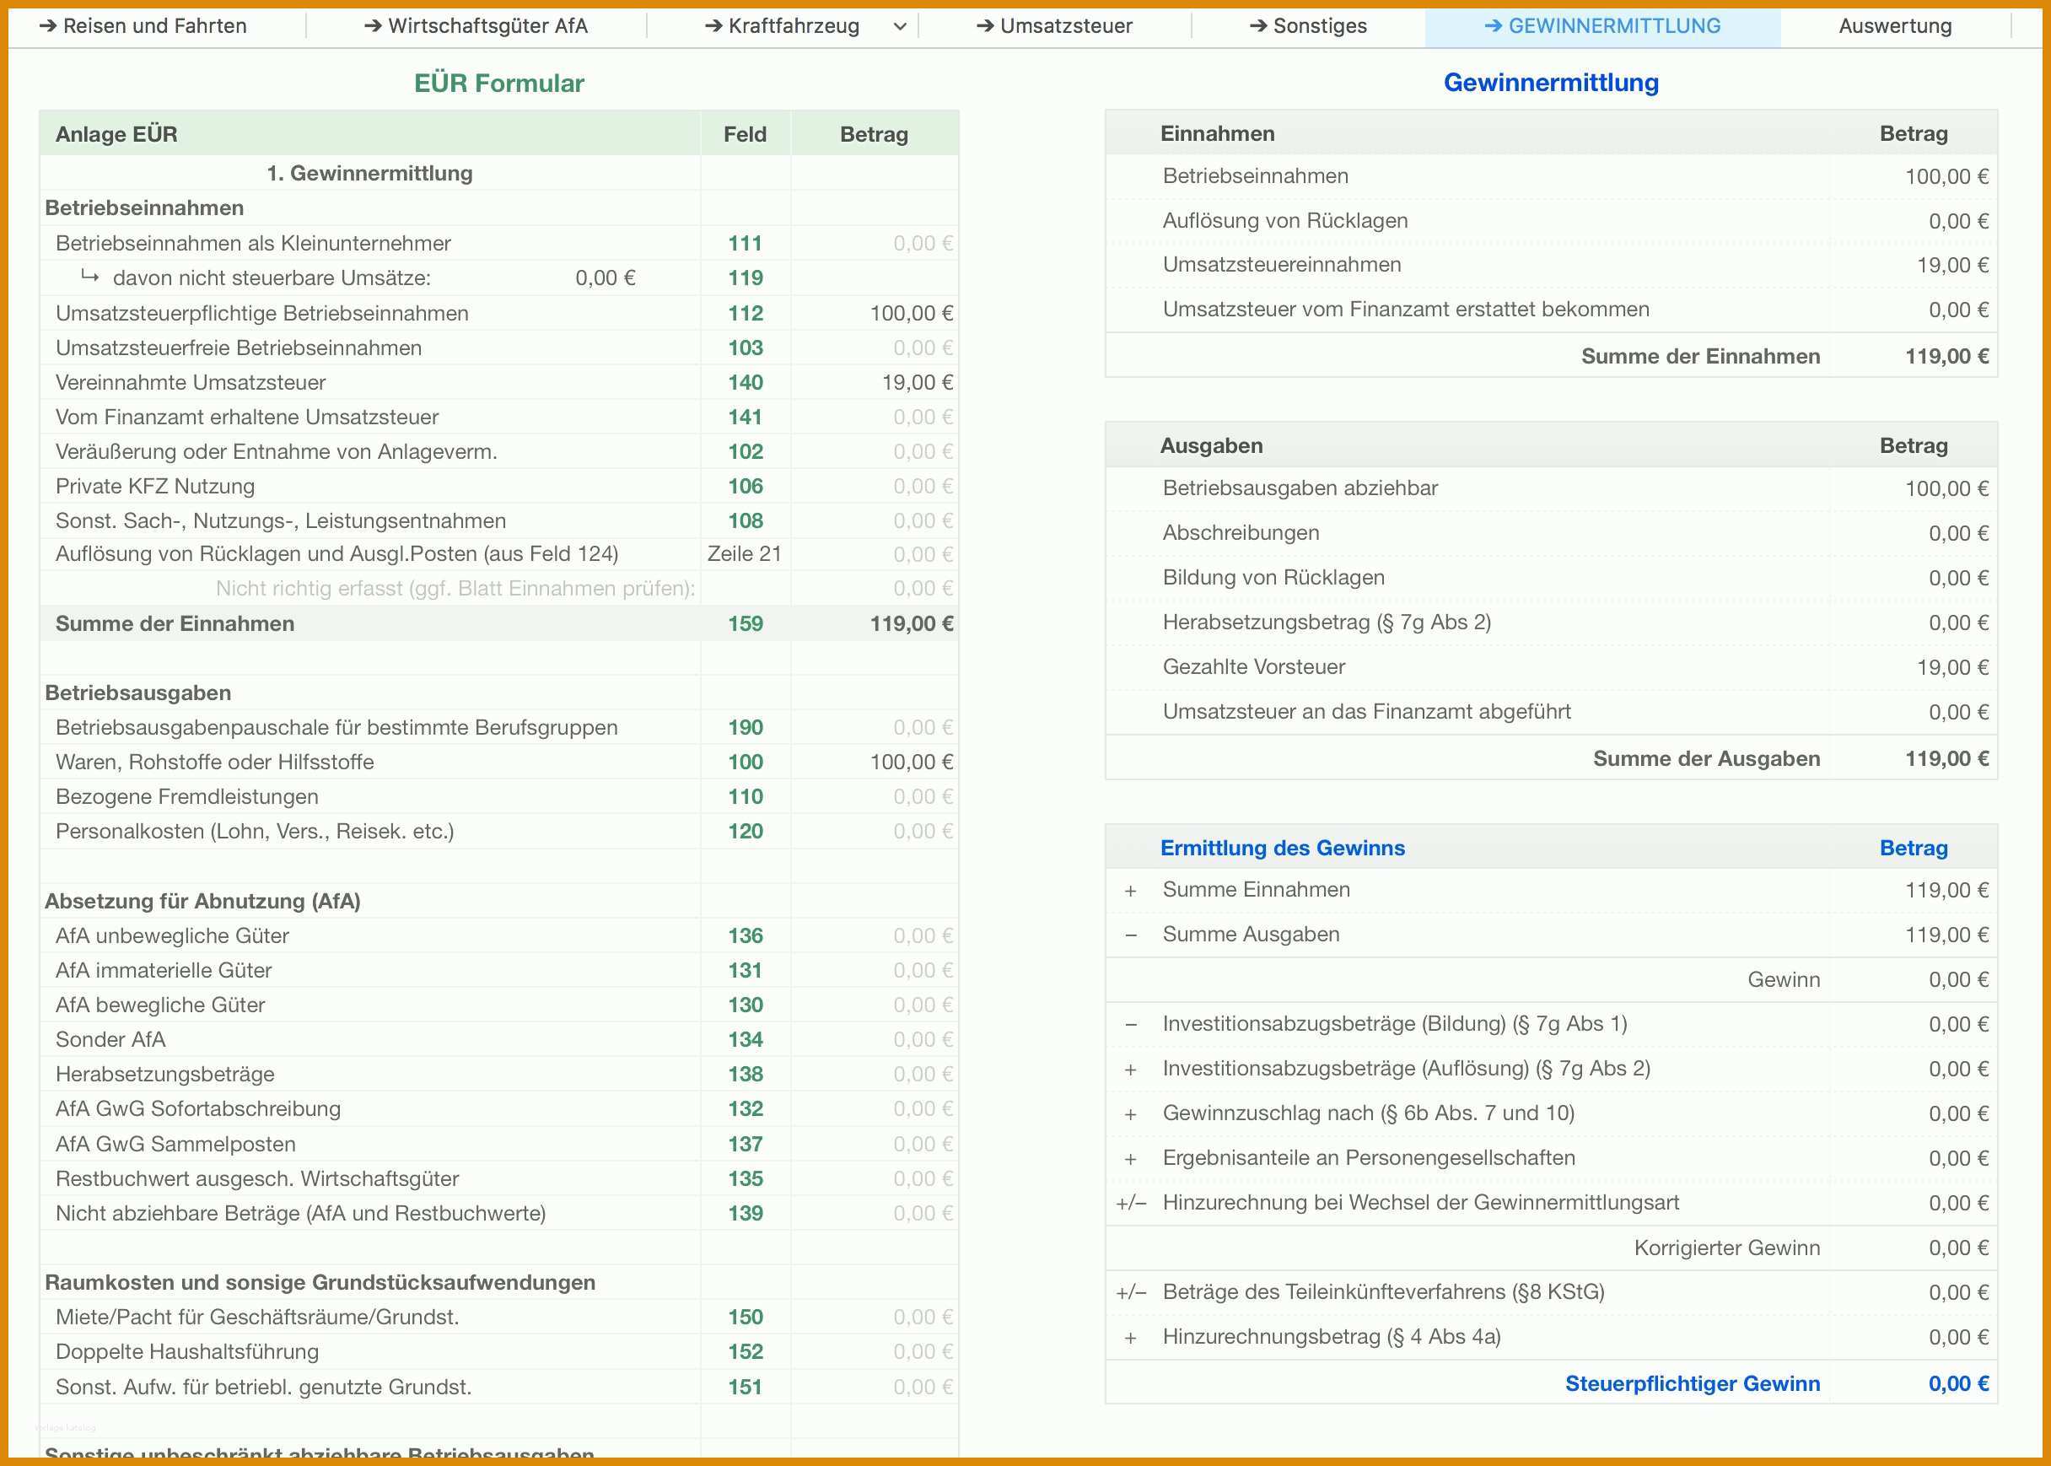
Task: Select Summe der Einnahmen field 159
Action: 746,624
